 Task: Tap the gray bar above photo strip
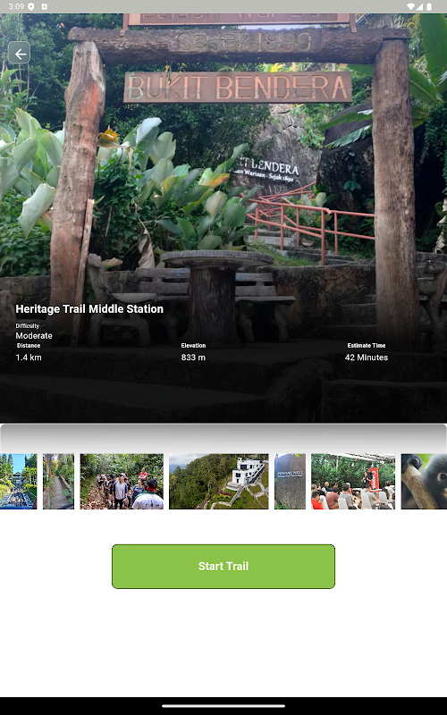(x=223, y=438)
